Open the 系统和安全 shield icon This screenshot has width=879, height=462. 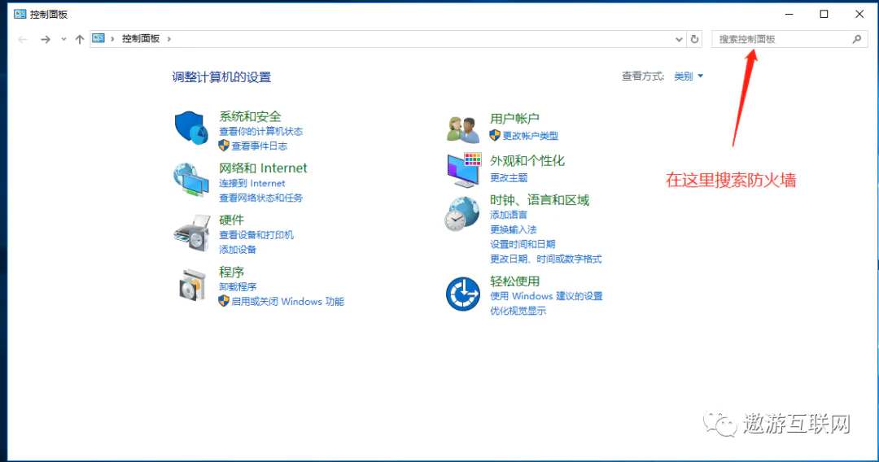click(x=191, y=128)
